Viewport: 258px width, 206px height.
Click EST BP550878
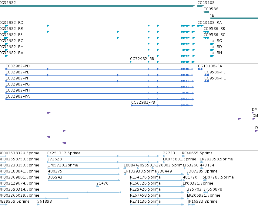(213, 189)
